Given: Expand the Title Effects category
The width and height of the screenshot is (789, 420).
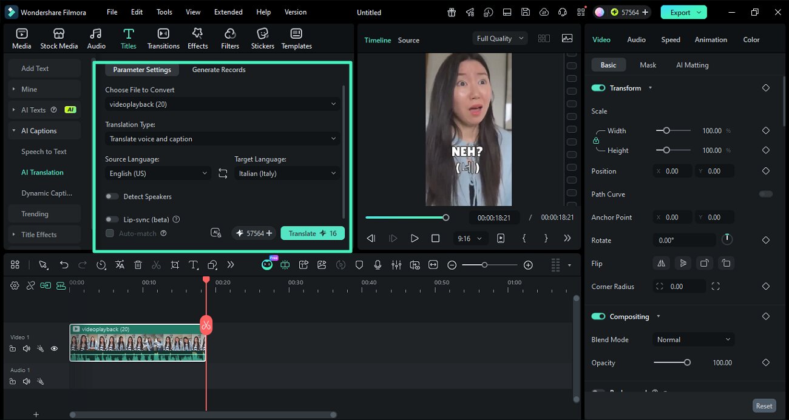Looking at the screenshot, I should [x=44, y=235].
